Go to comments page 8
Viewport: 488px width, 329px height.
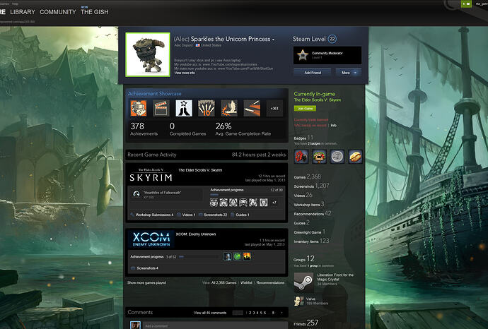[273, 313]
